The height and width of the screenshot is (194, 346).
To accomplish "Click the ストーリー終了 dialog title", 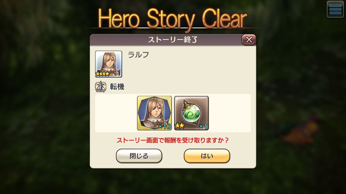I will click(173, 40).
